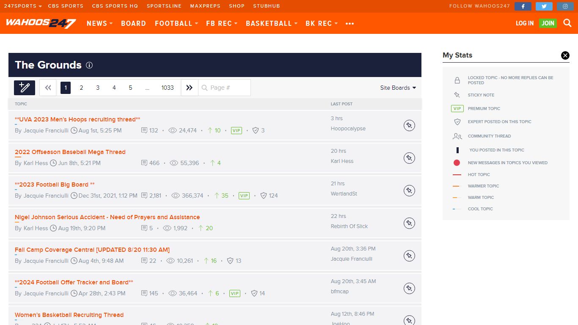Open the site search magnifier icon
This screenshot has height=325, width=578.
[567, 23]
